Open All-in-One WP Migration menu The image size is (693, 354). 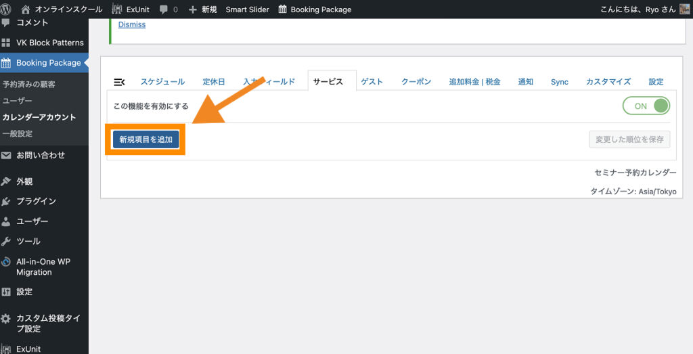(x=43, y=267)
